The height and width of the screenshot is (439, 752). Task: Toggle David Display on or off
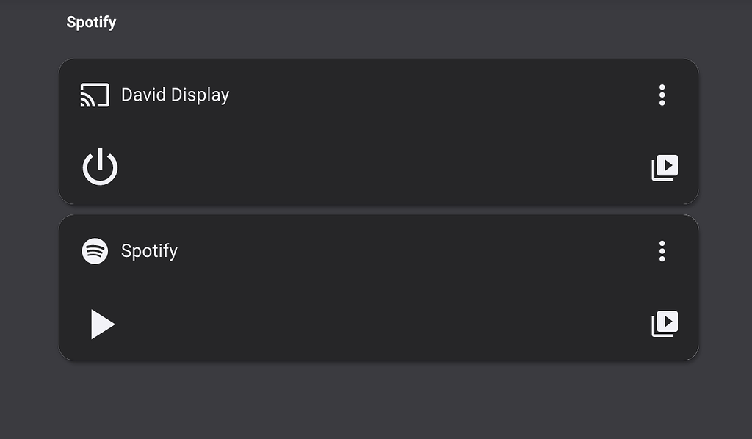(100, 166)
